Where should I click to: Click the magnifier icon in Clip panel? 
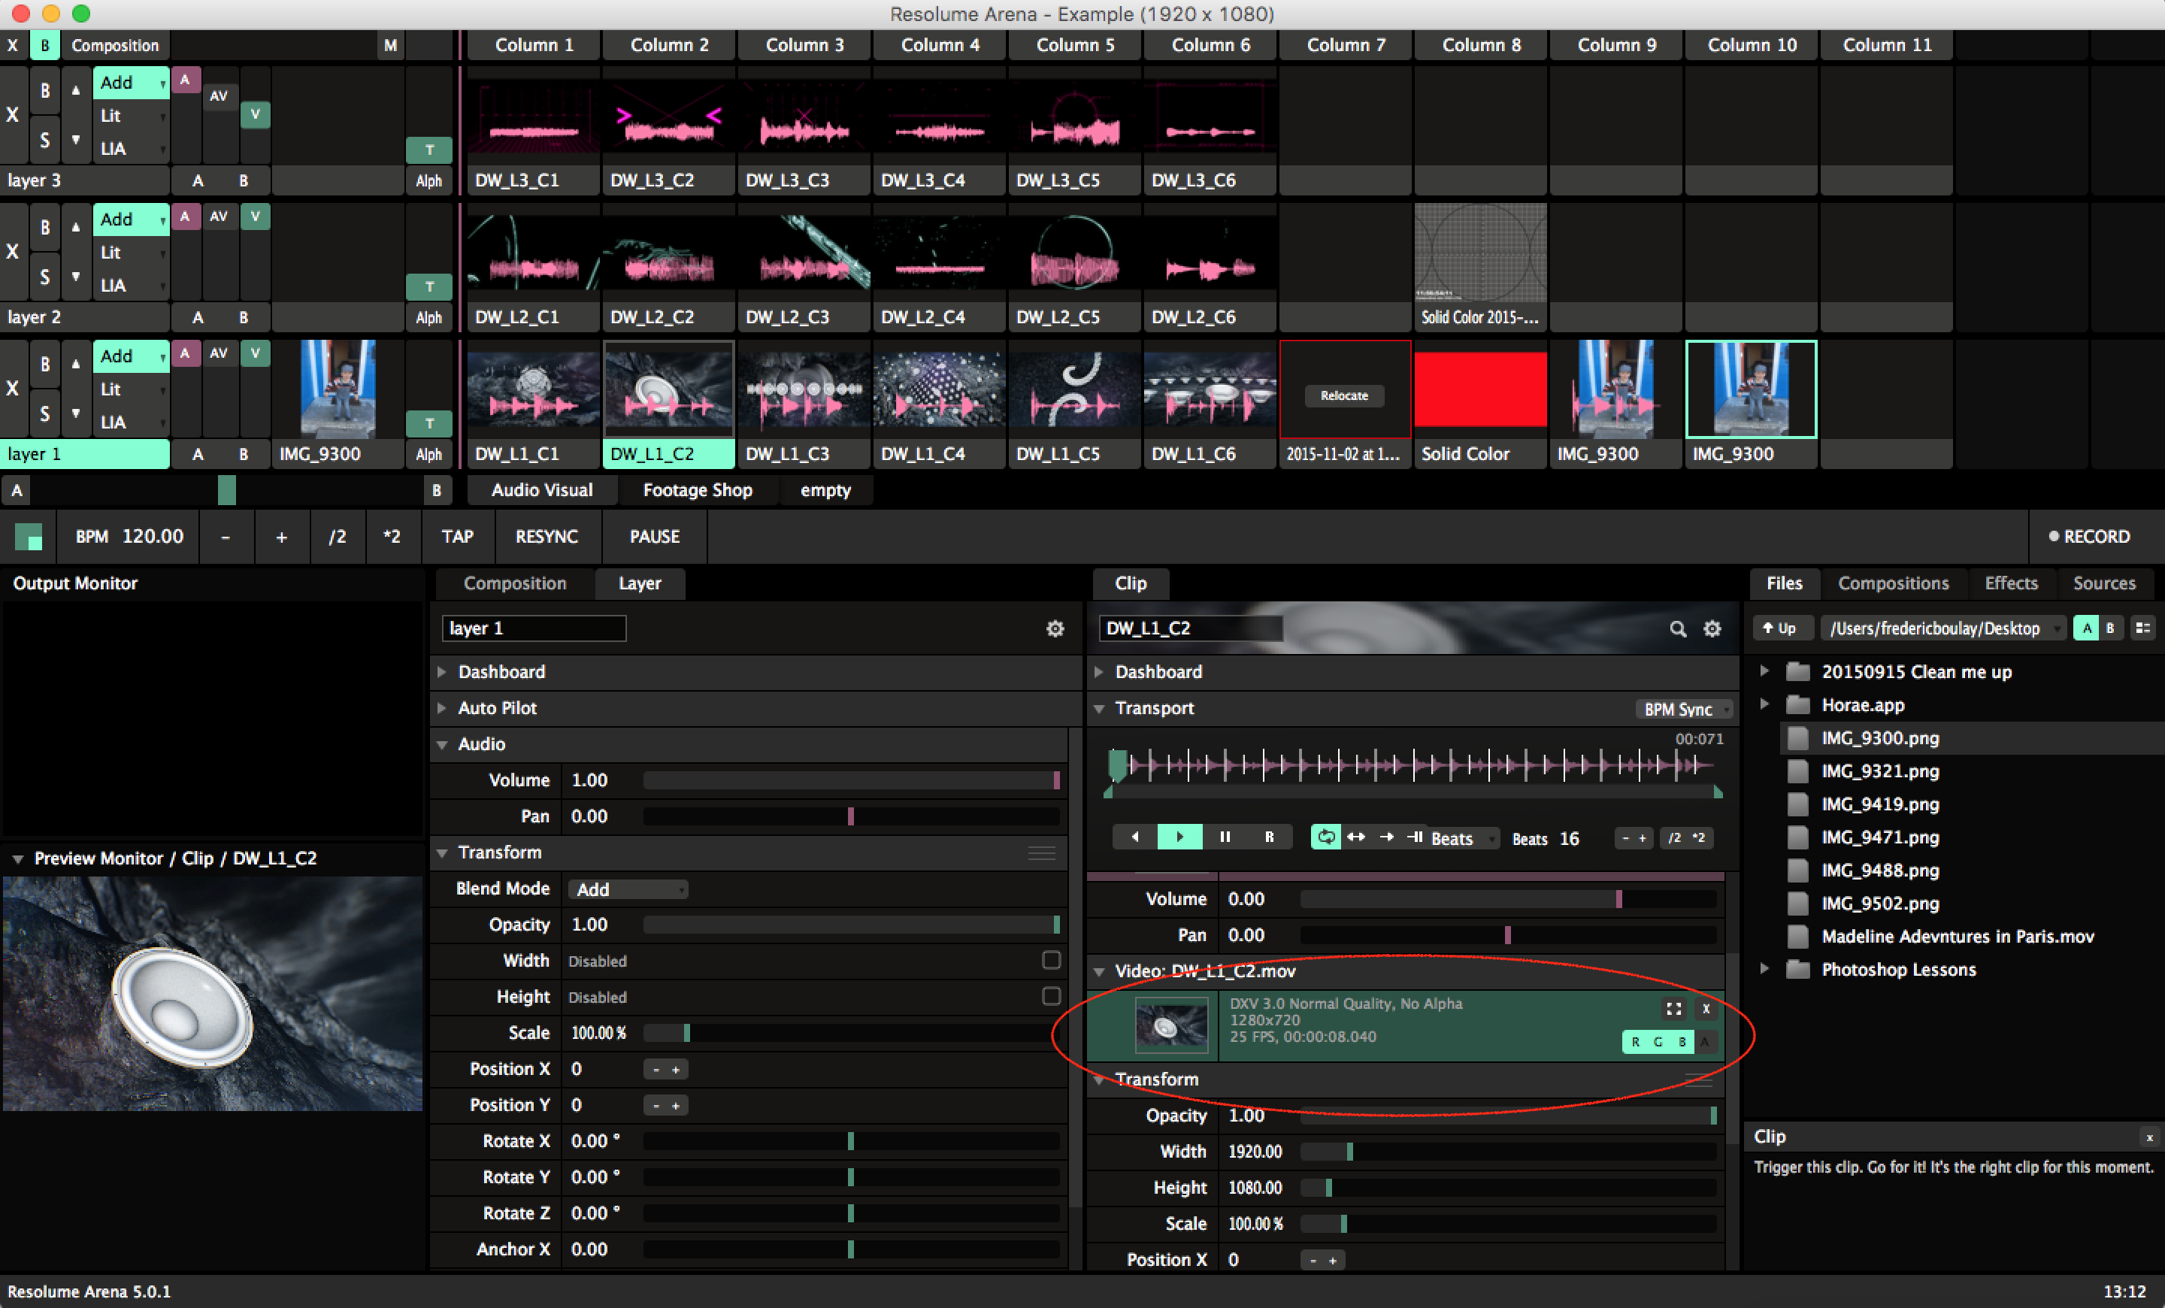click(x=1677, y=629)
